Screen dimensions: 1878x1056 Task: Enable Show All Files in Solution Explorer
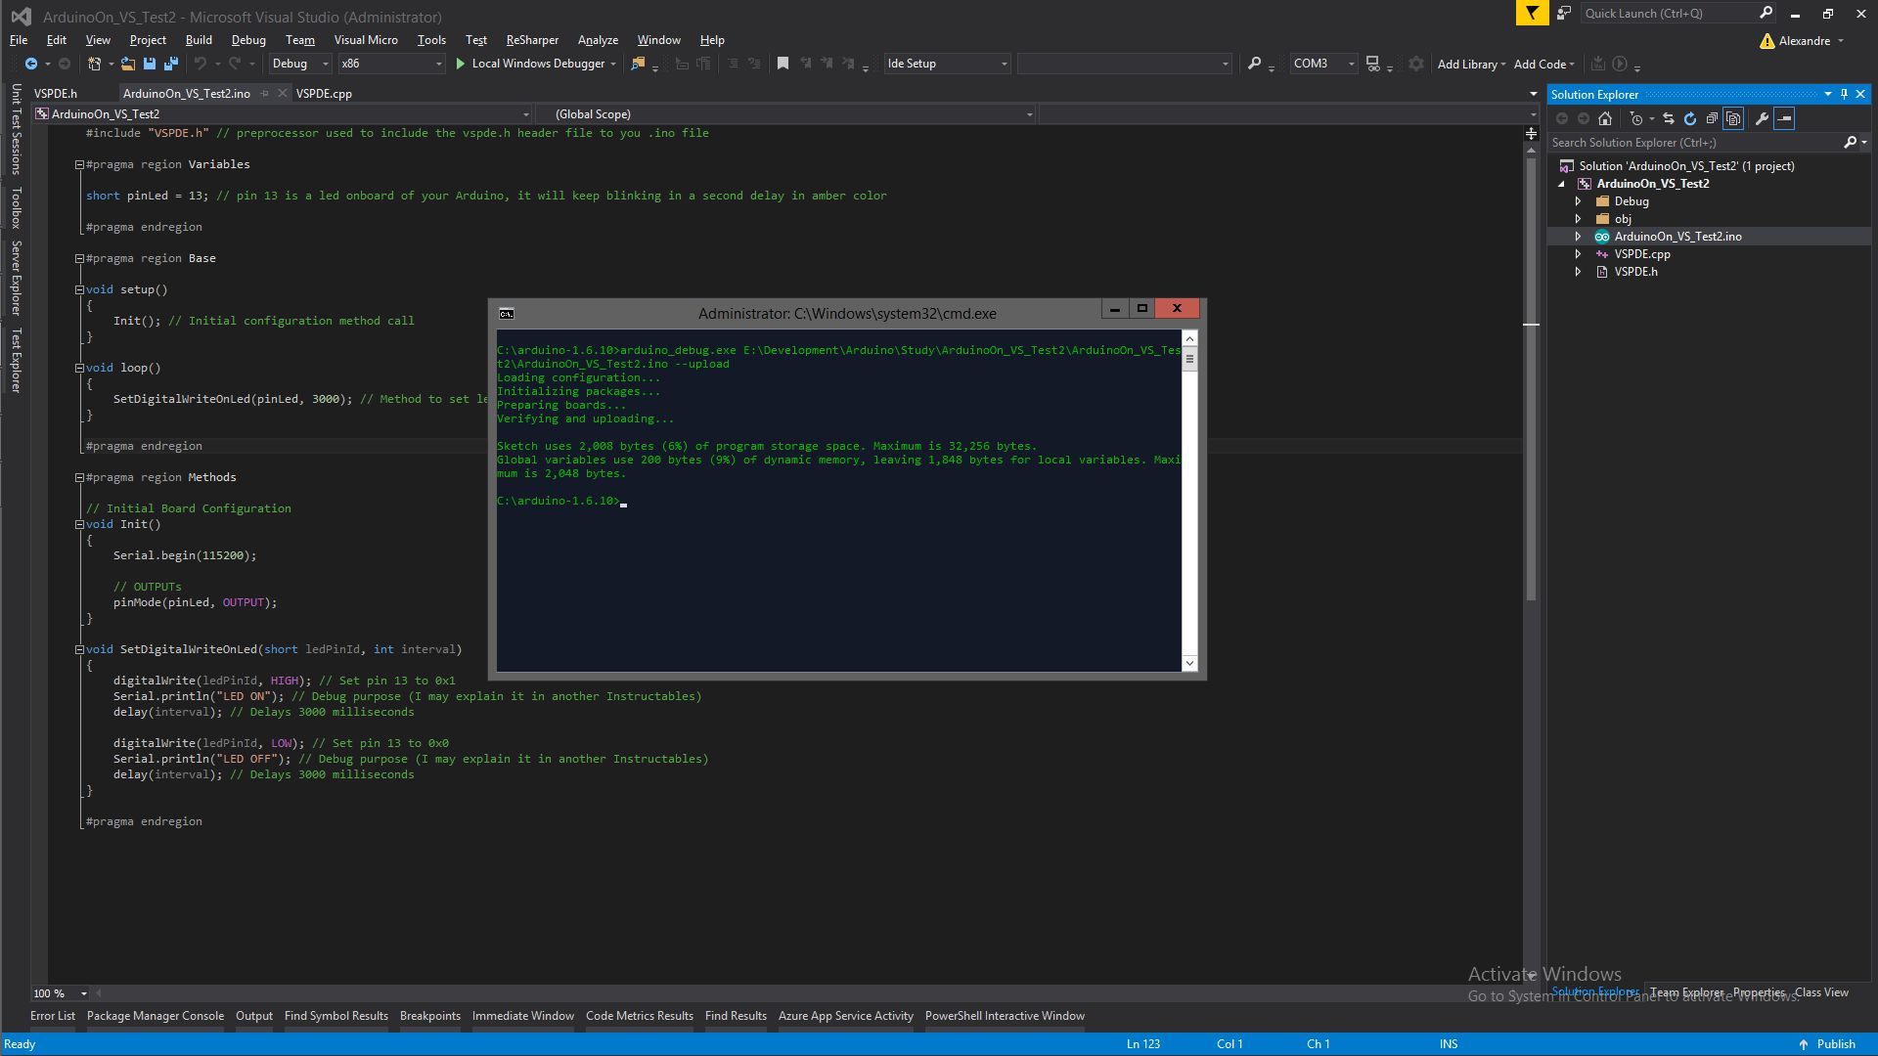tap(1733, 118)
